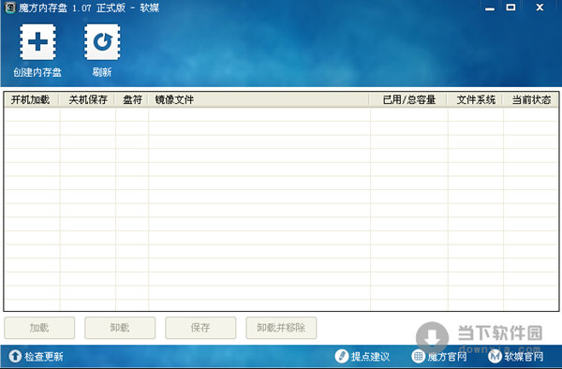Click the 创建内存盘 plus icon
562x369 pixels.
[37, 42]
